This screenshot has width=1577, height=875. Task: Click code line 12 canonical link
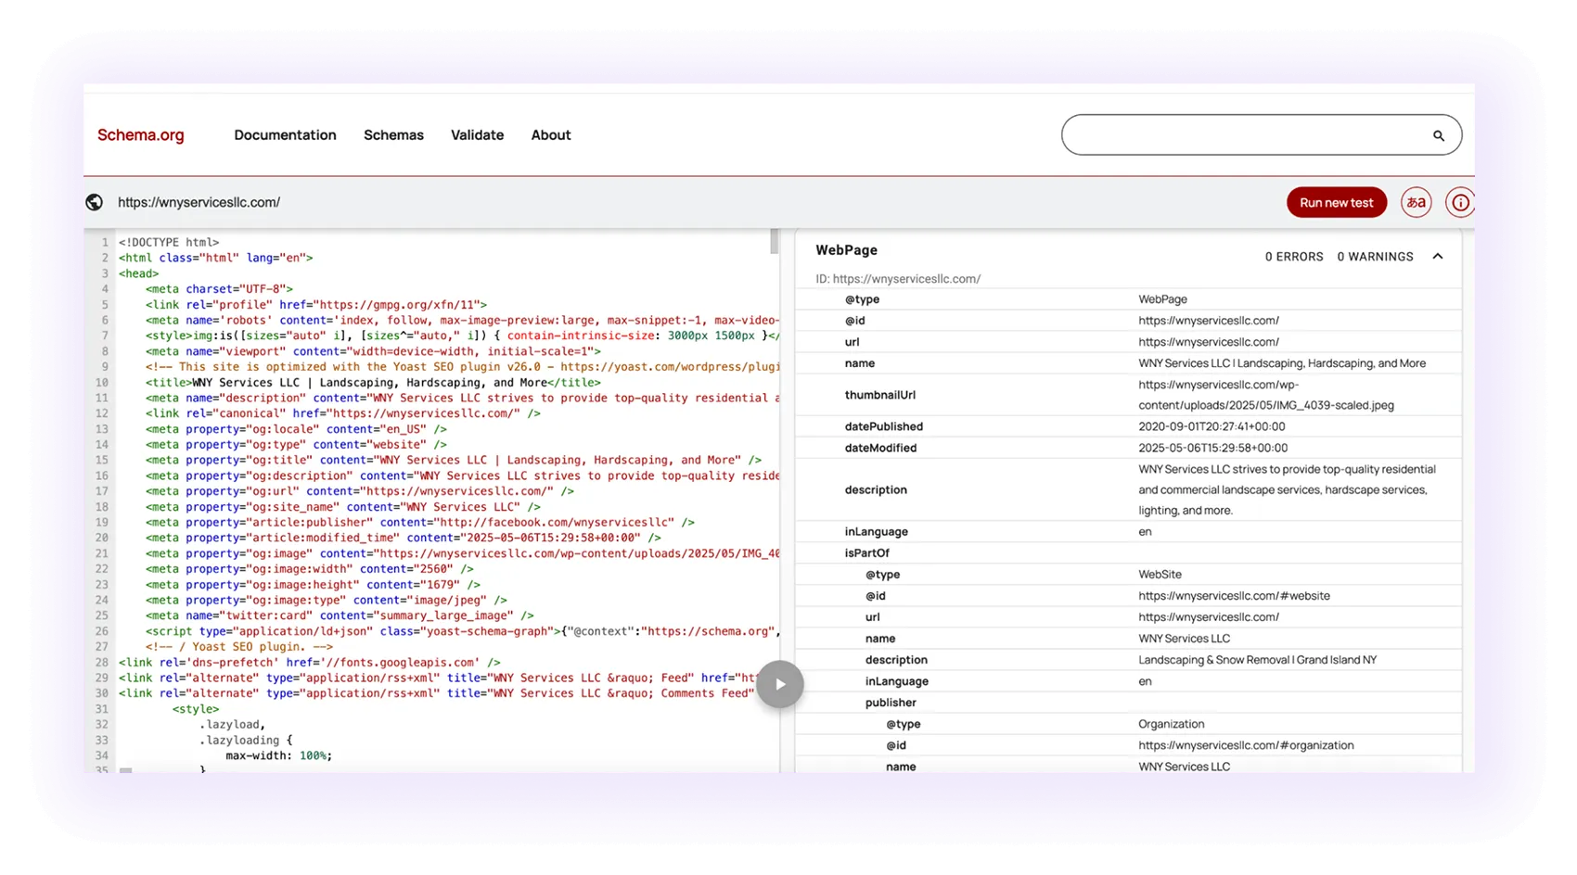click(x=342, y=413)
